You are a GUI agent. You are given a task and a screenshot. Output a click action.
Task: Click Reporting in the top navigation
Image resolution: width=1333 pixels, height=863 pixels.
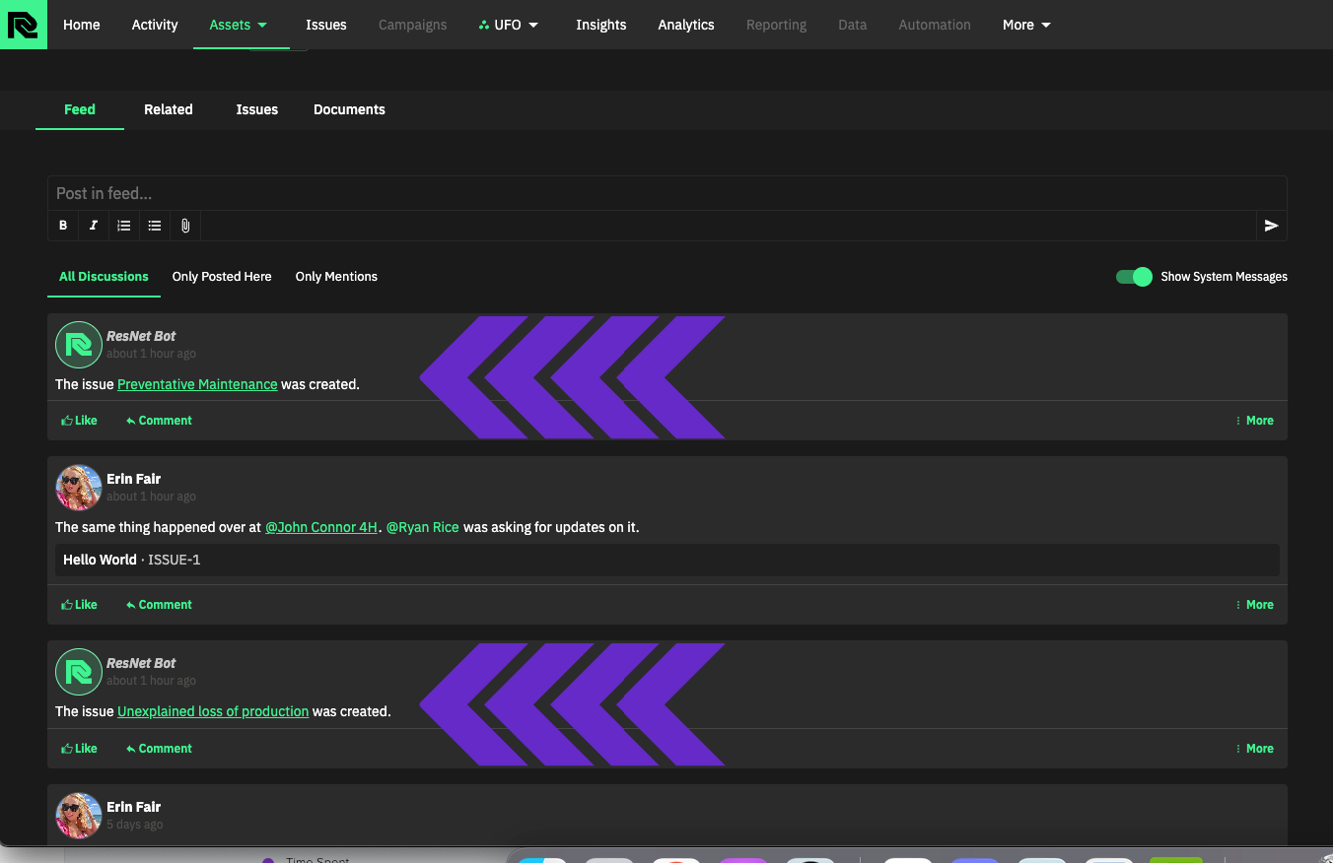coord(777,25)
